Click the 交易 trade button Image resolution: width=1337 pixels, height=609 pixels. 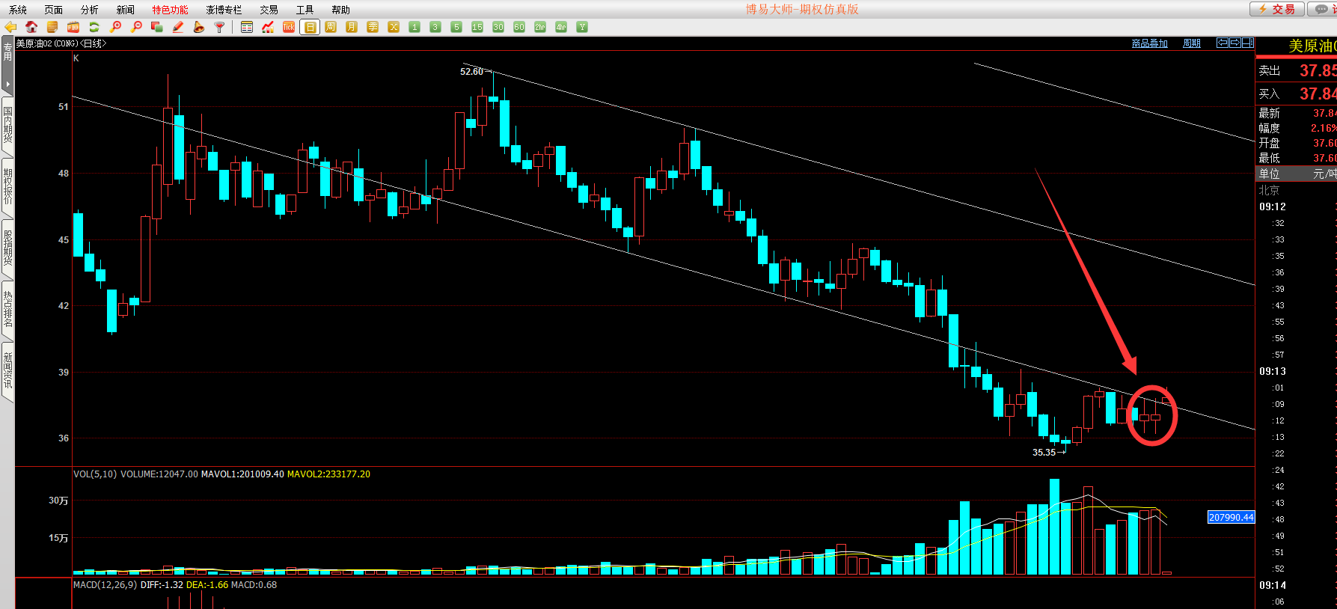click(1277, 9)
